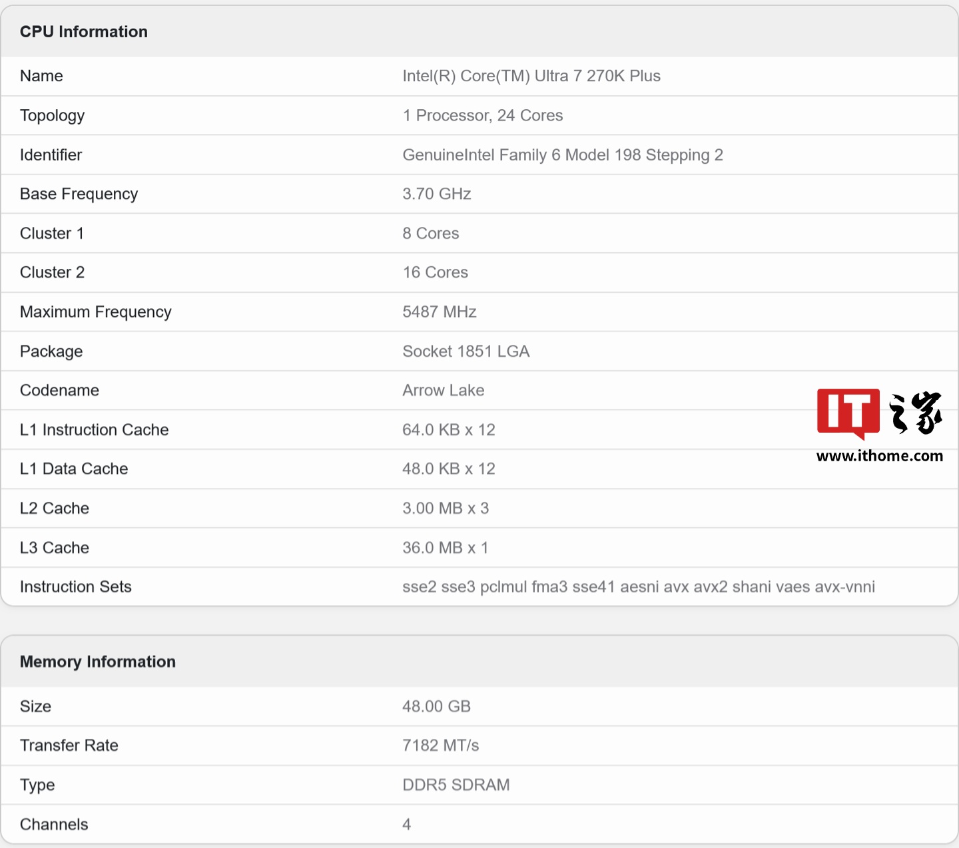Click the 'Cluster 1' row label
The height and width of the screenshot is (848, 959).
click(52, 233)
